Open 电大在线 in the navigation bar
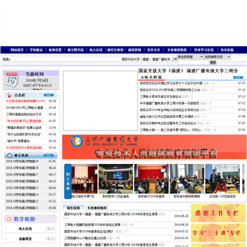This screenshot has height=247, width=247. pyautogui.click(x=96, y=50)
